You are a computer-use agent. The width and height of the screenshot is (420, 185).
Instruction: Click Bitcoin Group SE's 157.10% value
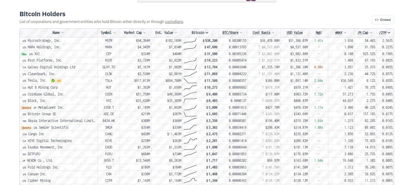point(369,114)
